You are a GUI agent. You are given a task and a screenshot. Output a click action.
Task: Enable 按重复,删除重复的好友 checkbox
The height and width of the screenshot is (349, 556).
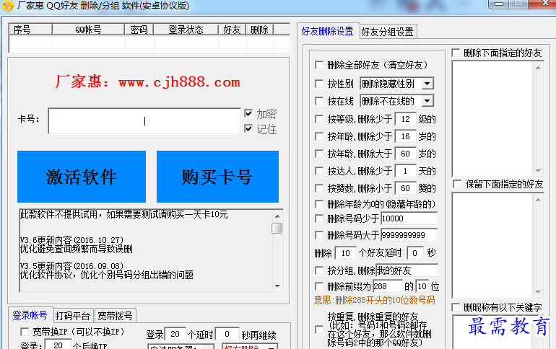(x=319, y=330)
